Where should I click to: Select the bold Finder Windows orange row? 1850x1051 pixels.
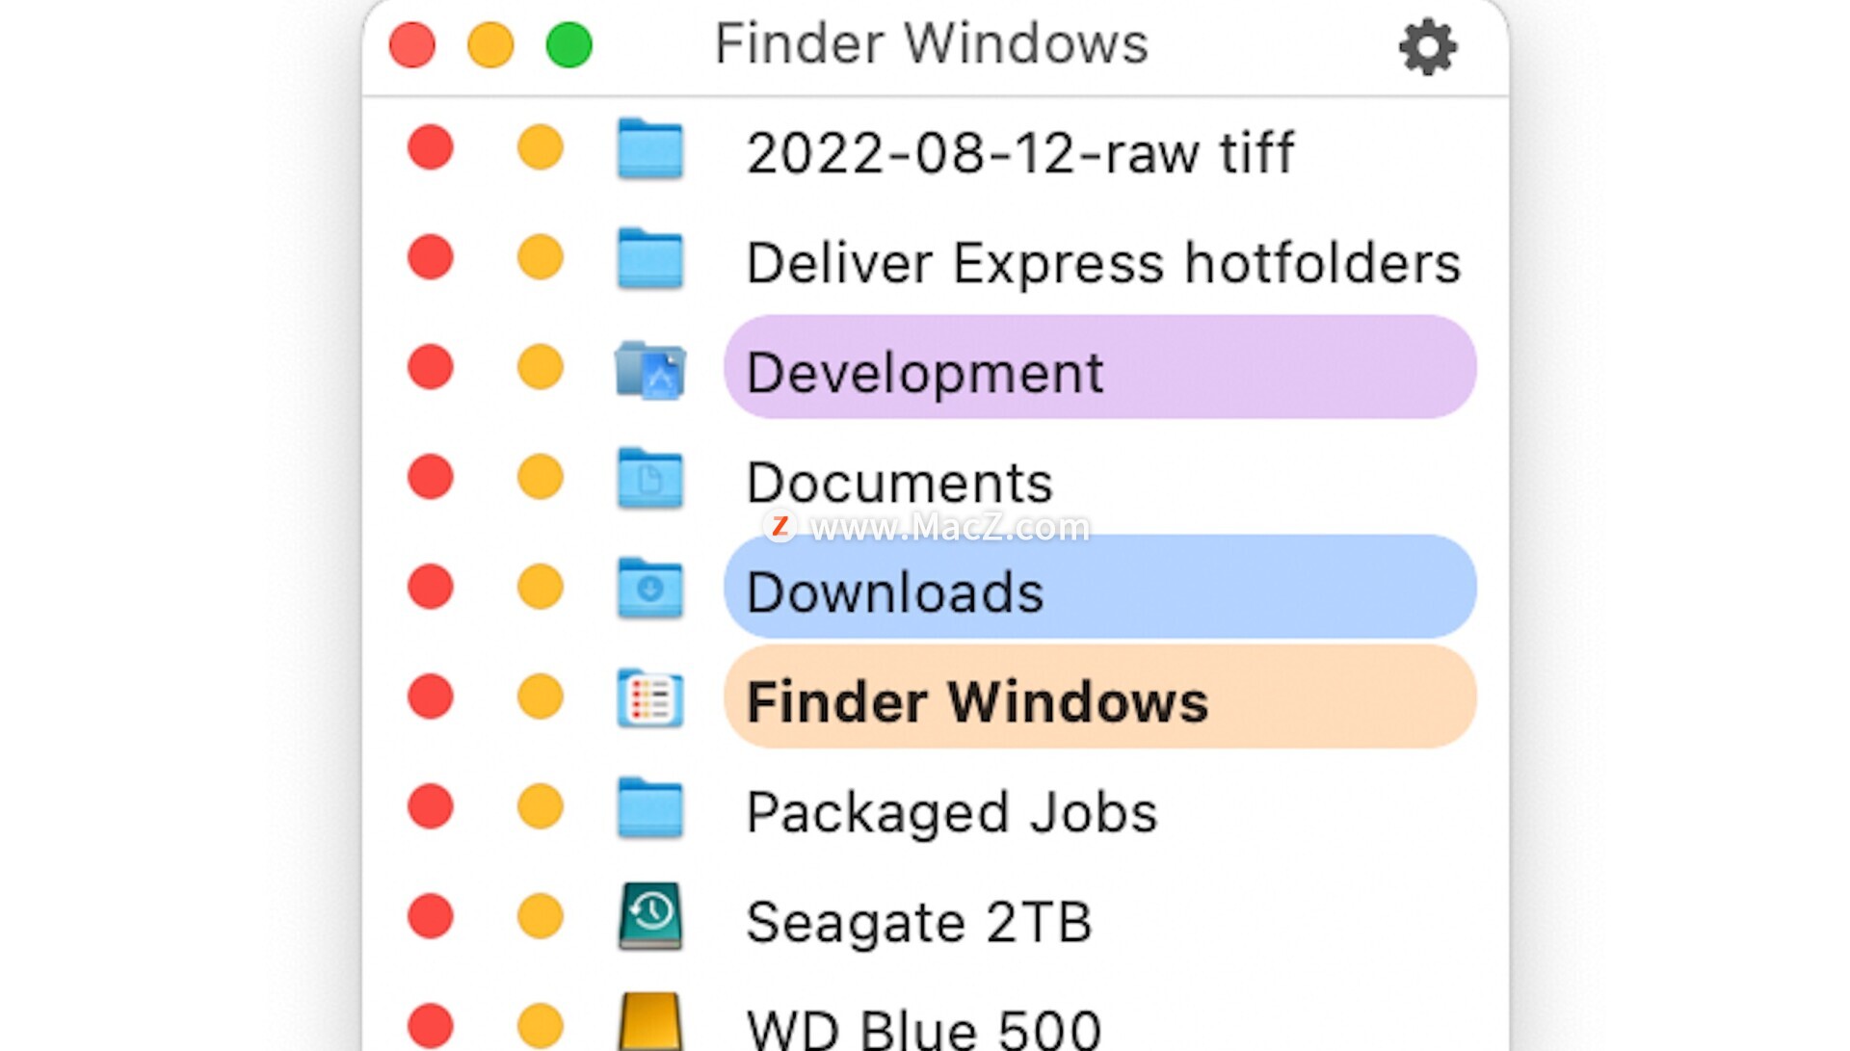pyautogui.click(x=1099, y=696)
